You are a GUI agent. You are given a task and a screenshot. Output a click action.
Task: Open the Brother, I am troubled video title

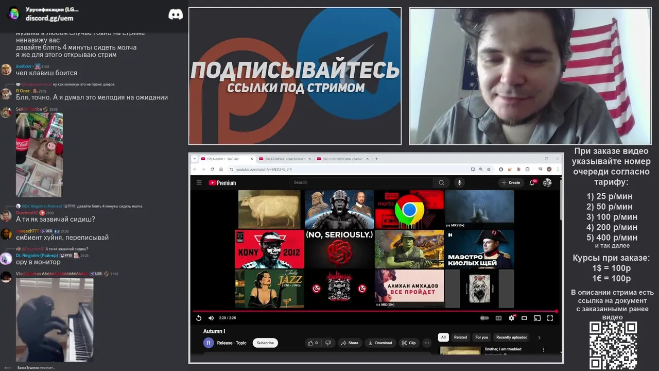(503, 349)
